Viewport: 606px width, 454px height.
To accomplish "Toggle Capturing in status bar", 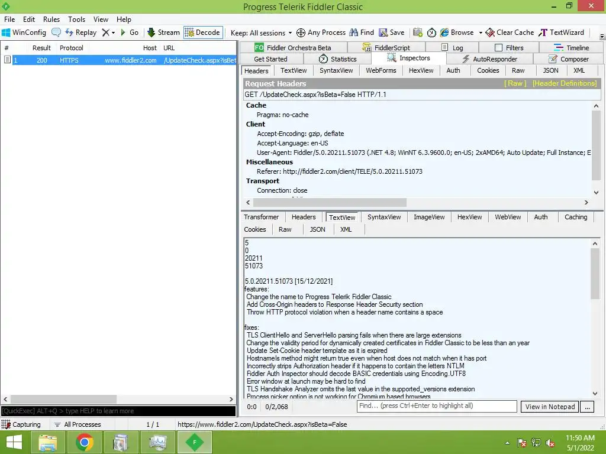I will click(x=21, y=424).
